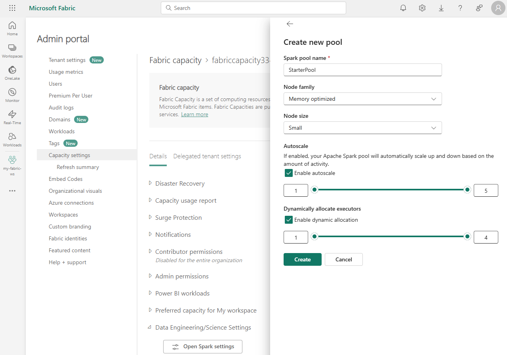Switch to the Details tab
507x355 pixels.
pyautogui.click(x=158, y=156)
